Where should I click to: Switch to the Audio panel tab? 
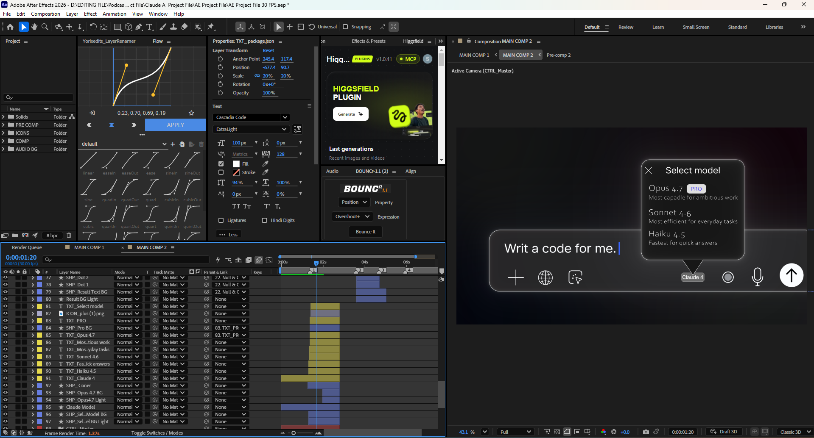pyautogui.click(x=332, y=171)
